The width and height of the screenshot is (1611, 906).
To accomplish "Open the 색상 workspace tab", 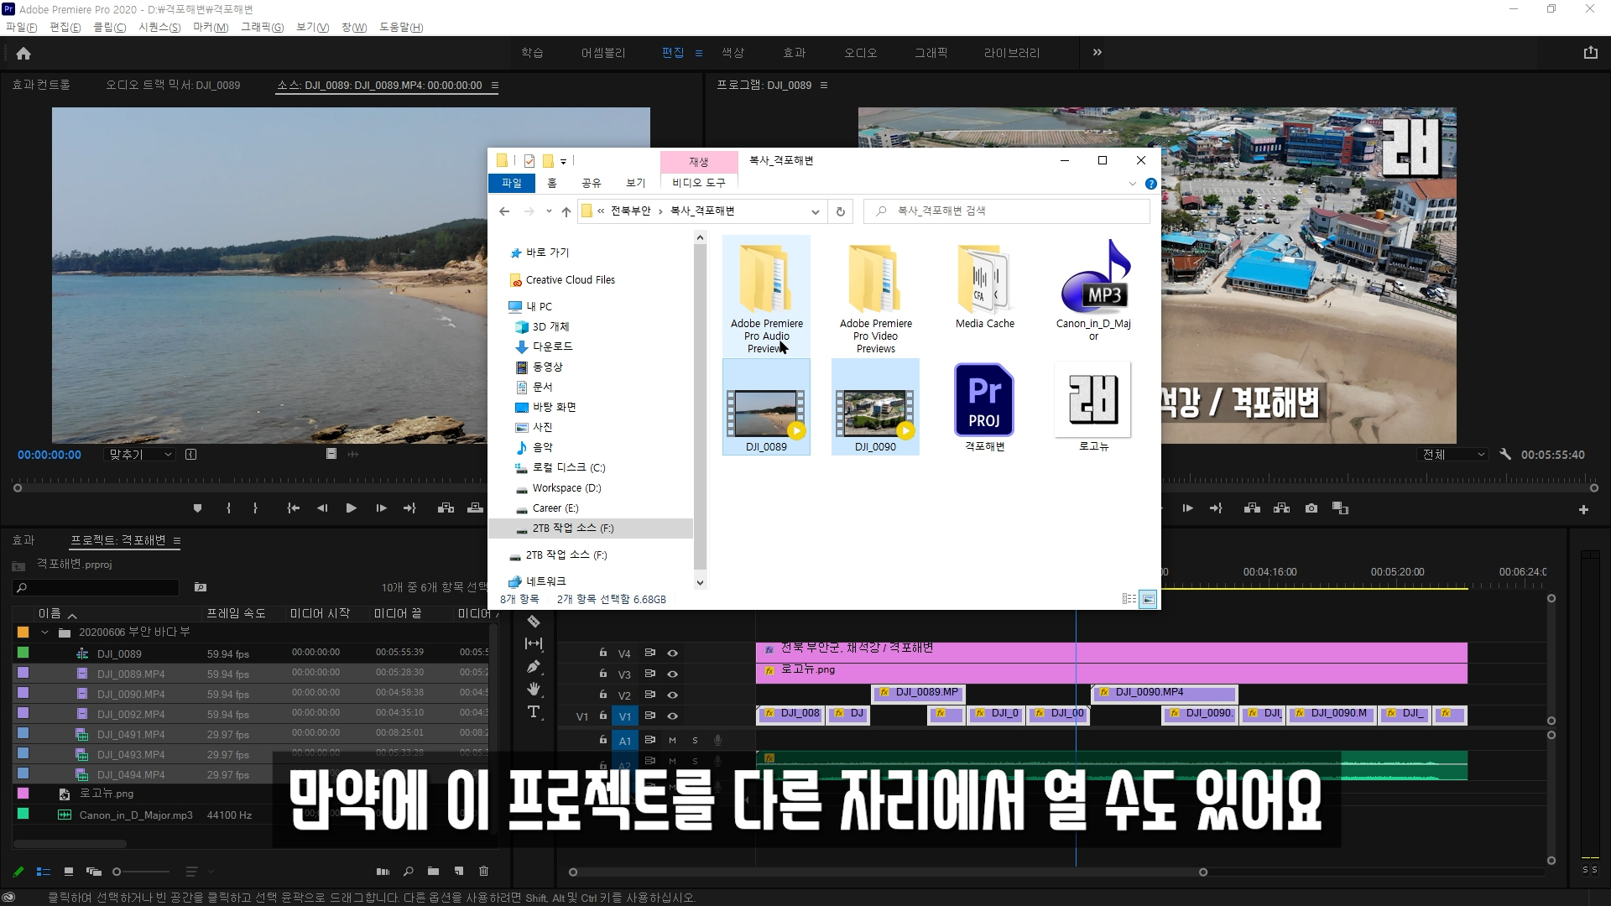I will pyautogui.click(x=733, y=53).
